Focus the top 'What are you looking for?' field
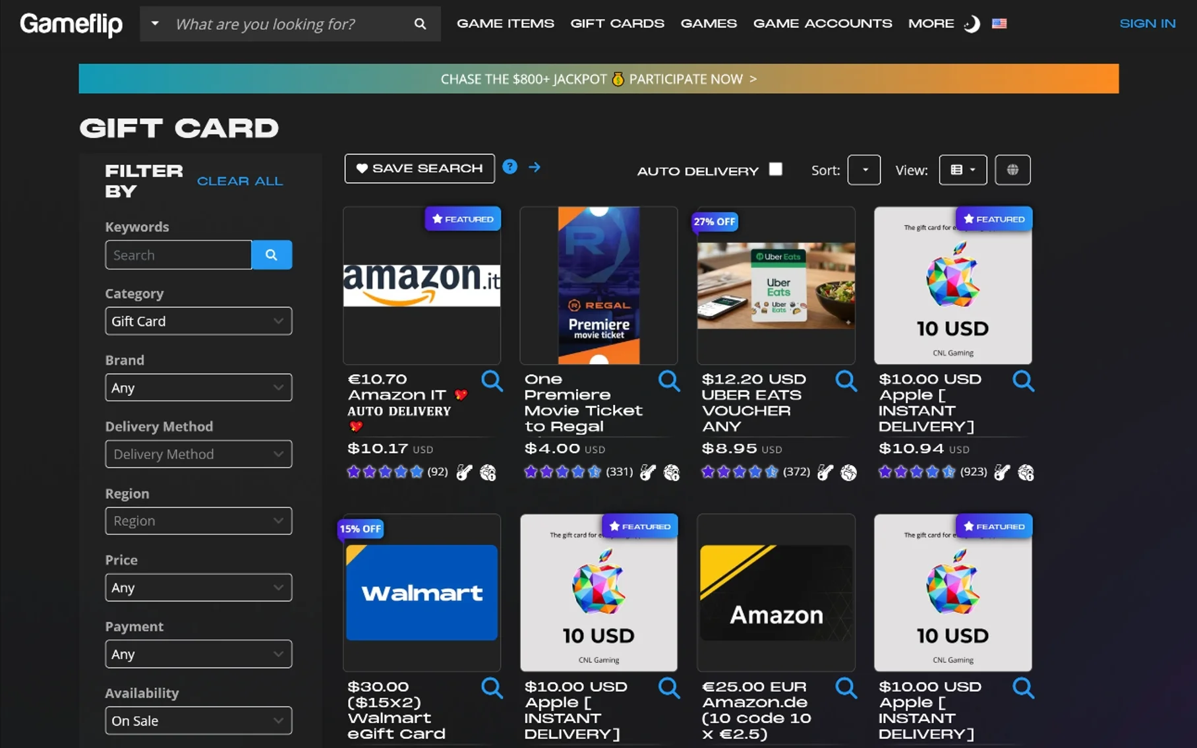 coord(290,24)
